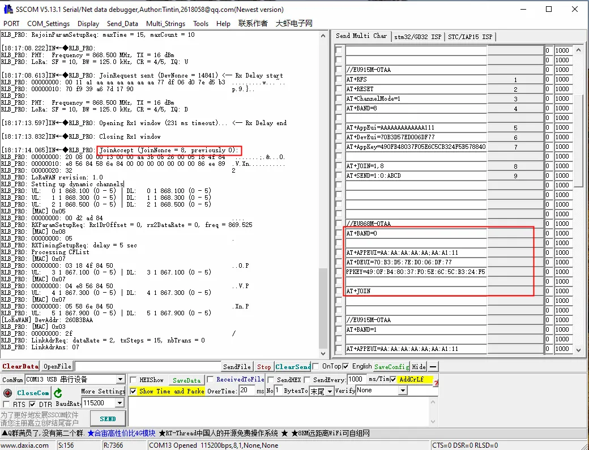Image resolution: width=589 pixels, height=450 pixels.
Task: Click the minus collapse button beside Hide
Action: (433, 367)
